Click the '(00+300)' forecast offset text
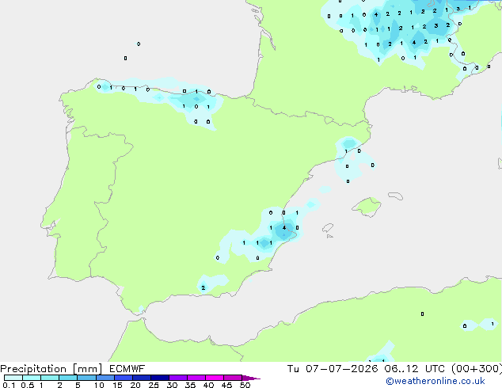Viewport: 502px width, 388px height. coord(477,369)
